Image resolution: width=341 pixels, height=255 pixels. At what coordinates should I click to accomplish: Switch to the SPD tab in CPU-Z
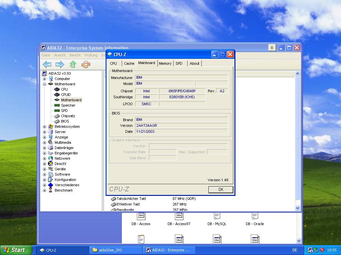(179, 63)
